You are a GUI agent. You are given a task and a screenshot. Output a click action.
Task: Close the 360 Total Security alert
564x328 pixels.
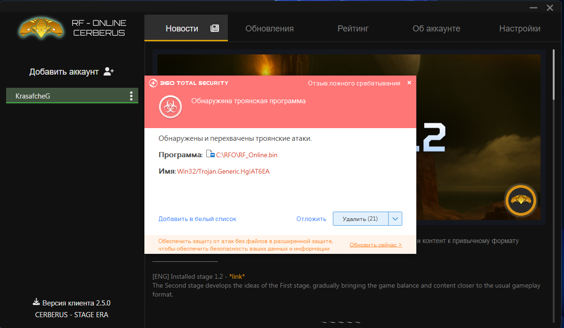point(409,83)
